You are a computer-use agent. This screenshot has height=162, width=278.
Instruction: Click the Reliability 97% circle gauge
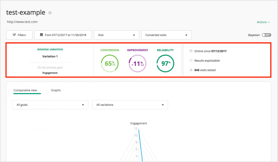[165, 64]
